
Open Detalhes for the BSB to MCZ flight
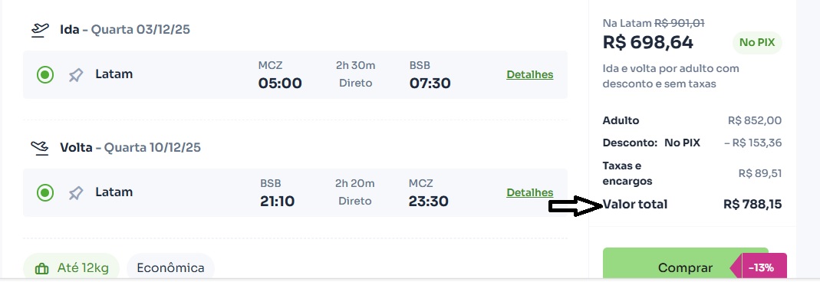pos(530,192)
